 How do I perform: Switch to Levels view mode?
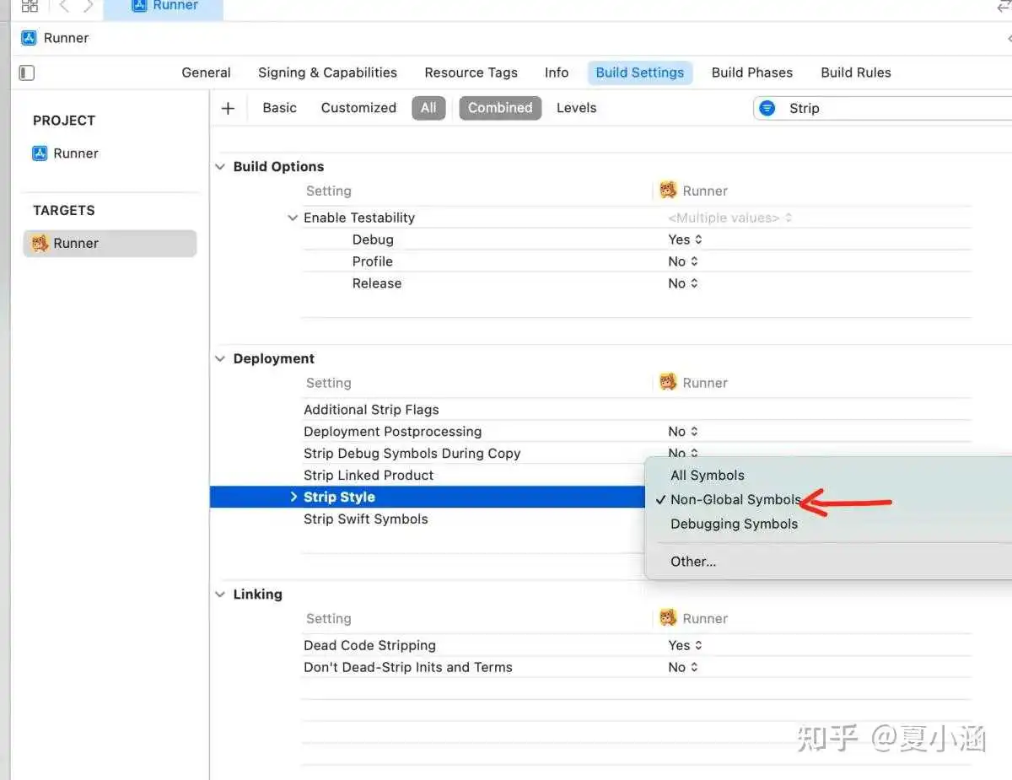coord(577,108)
